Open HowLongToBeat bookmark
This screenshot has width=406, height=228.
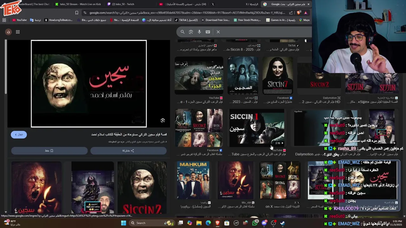[x=59, y=20]
